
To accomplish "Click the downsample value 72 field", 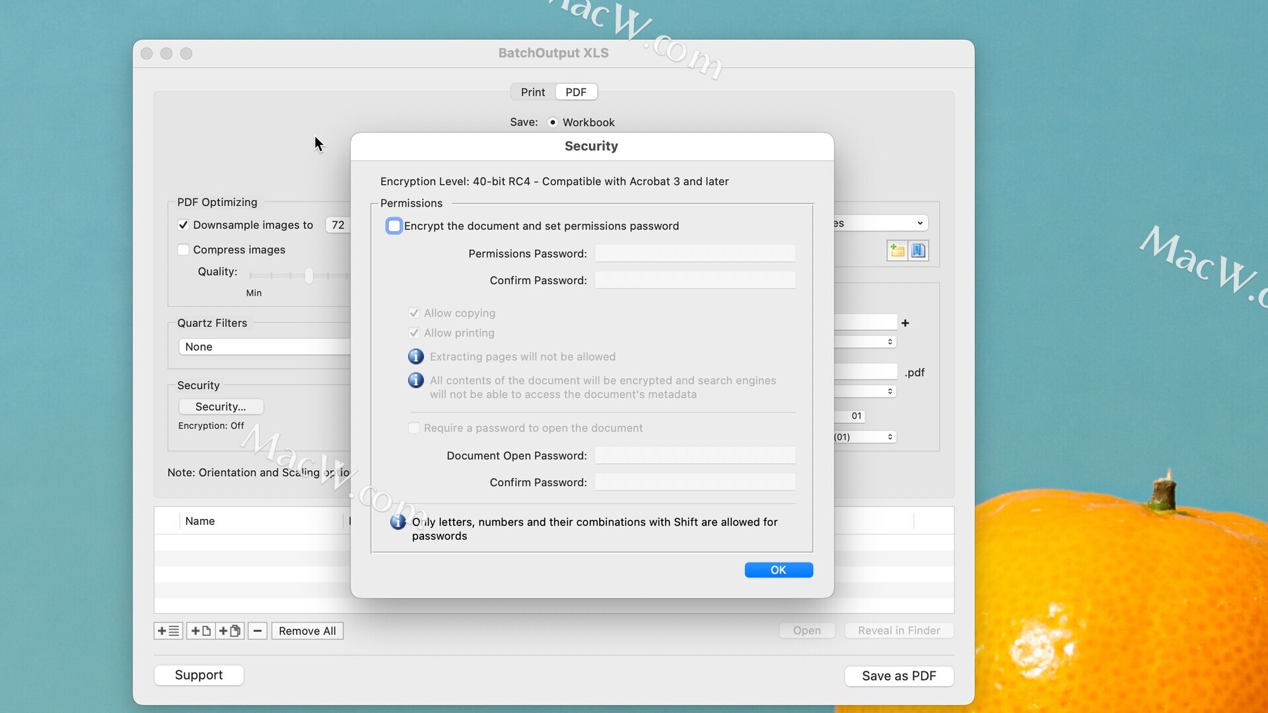I will (x=338, y=225).
